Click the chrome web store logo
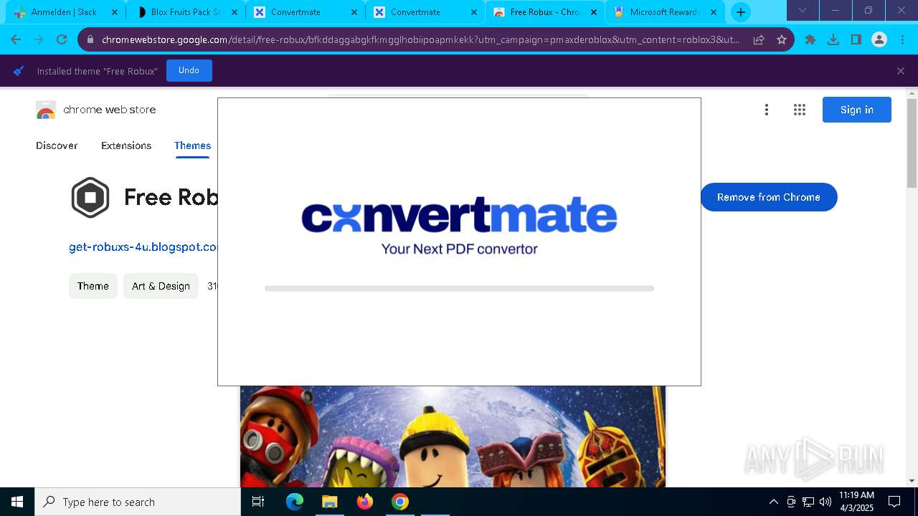This screenshot has height=516, width=918. click(x=96, y=110)
